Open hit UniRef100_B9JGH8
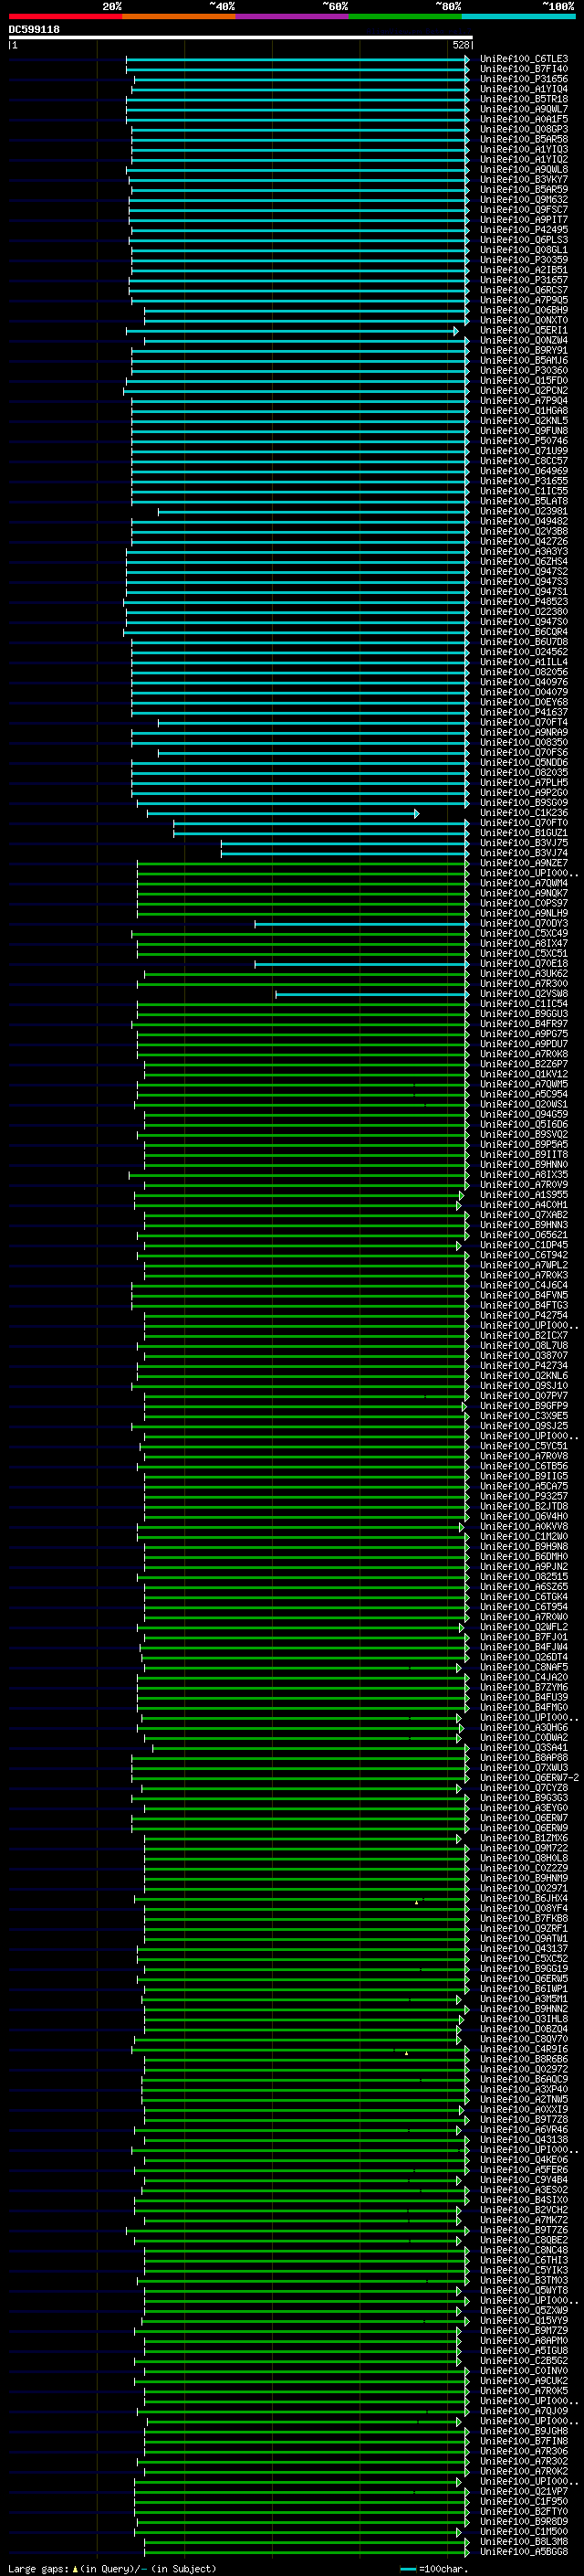The width and height of the screenshot is (584, 2576). click(x=523, y=2431)
